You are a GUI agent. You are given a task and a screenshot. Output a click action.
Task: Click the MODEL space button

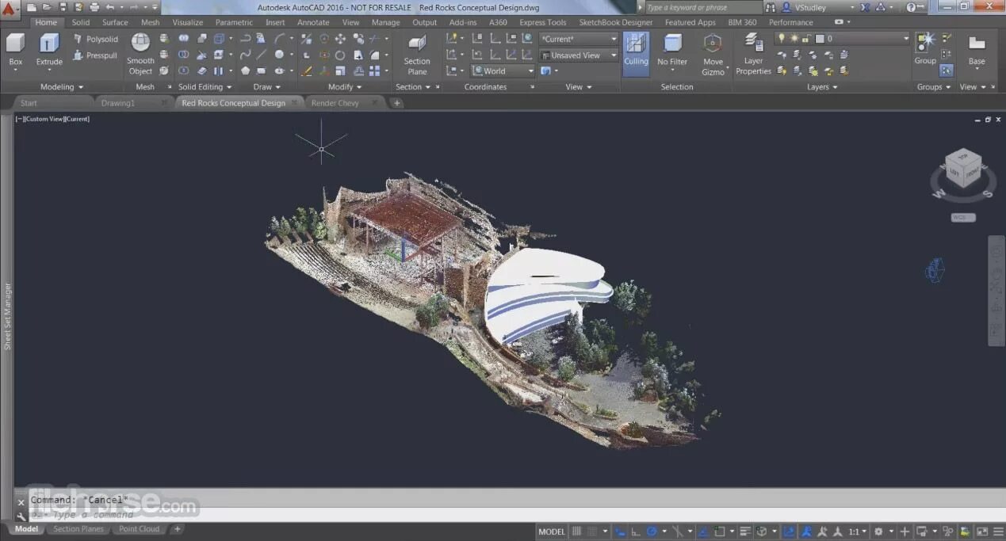[x=552, y=531]
